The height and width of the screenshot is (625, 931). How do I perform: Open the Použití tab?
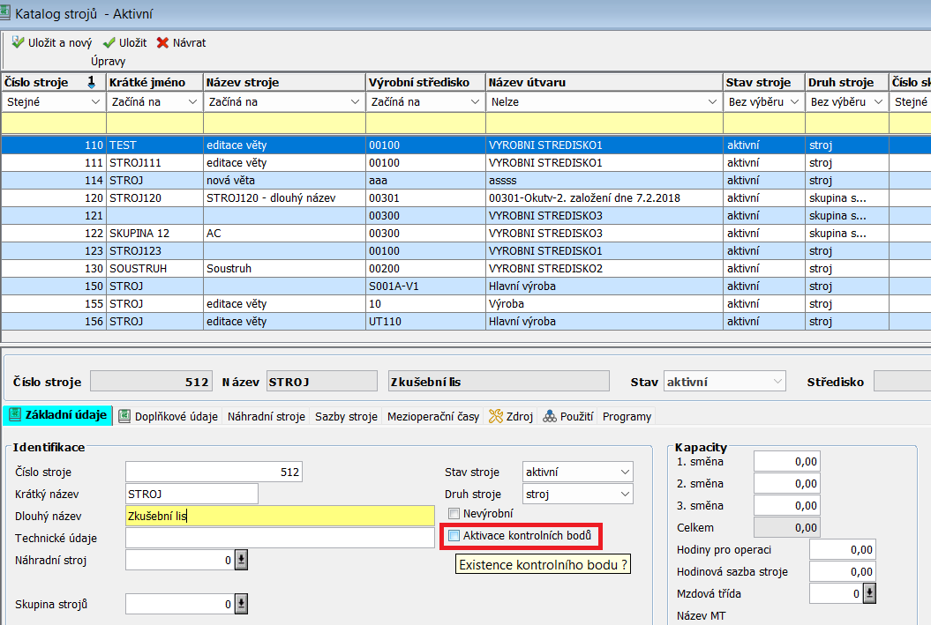pos(568,417)
